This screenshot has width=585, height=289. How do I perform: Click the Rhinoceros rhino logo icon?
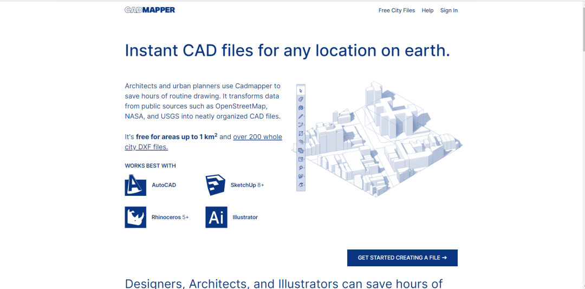135,217
